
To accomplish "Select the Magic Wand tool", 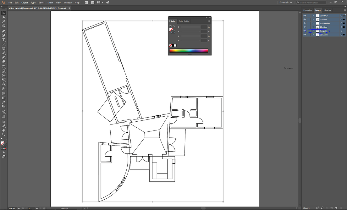I will (3, 21).
